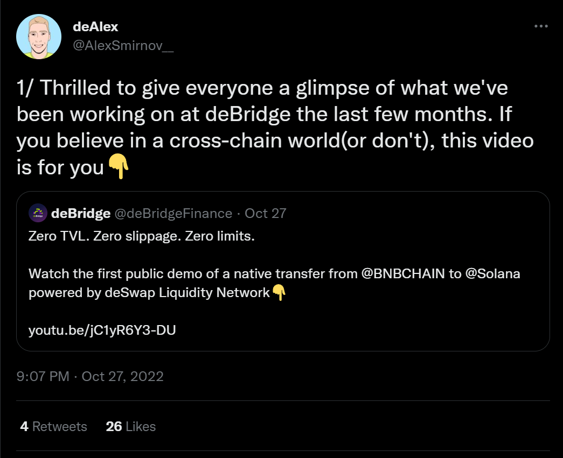Open the youtu.be/jC1yR6Y3-DU video link
Screen dimensions: 563x458
click(102, 329)
